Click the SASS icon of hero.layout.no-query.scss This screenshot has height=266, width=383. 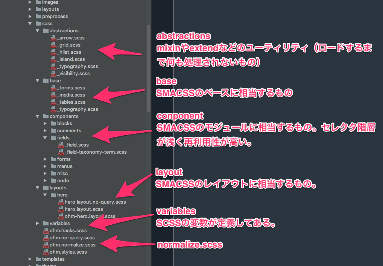[x=61, y=202]
